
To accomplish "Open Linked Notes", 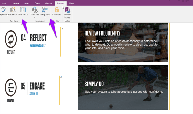I will tap(67, 13).
